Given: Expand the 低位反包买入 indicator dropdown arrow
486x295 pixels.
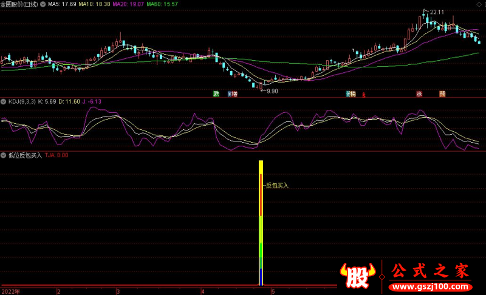Looking at the screenshot, I should click(4, 155).
